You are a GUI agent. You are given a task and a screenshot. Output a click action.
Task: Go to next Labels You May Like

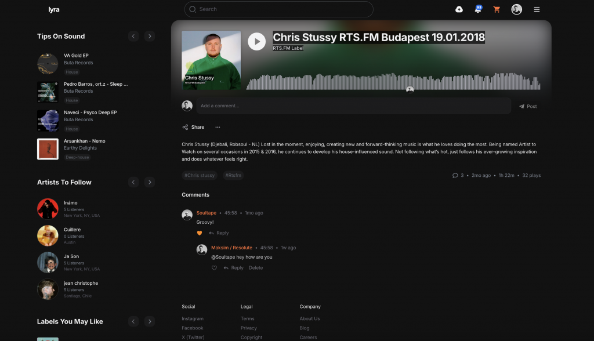tap(150, 321)
